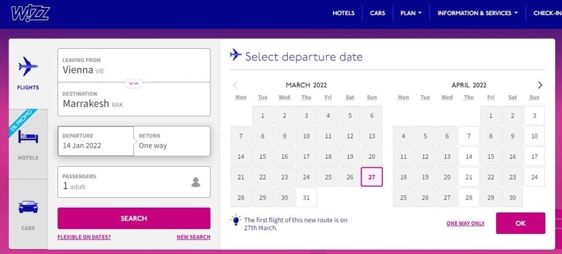
Task: Click the New Search link
Action: 193,237
